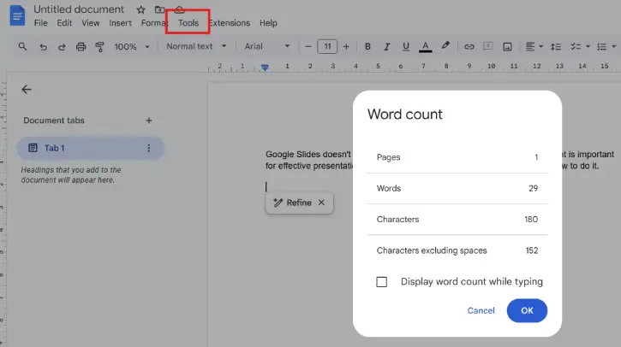Viewport: 621px width, 347px height.
Task: Open the highlight color pen tool
Action: click(x=445, y=46)
